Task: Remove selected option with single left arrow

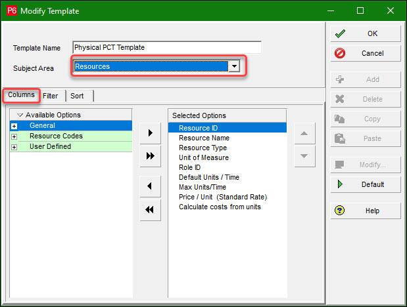Action: pos(151,186)
